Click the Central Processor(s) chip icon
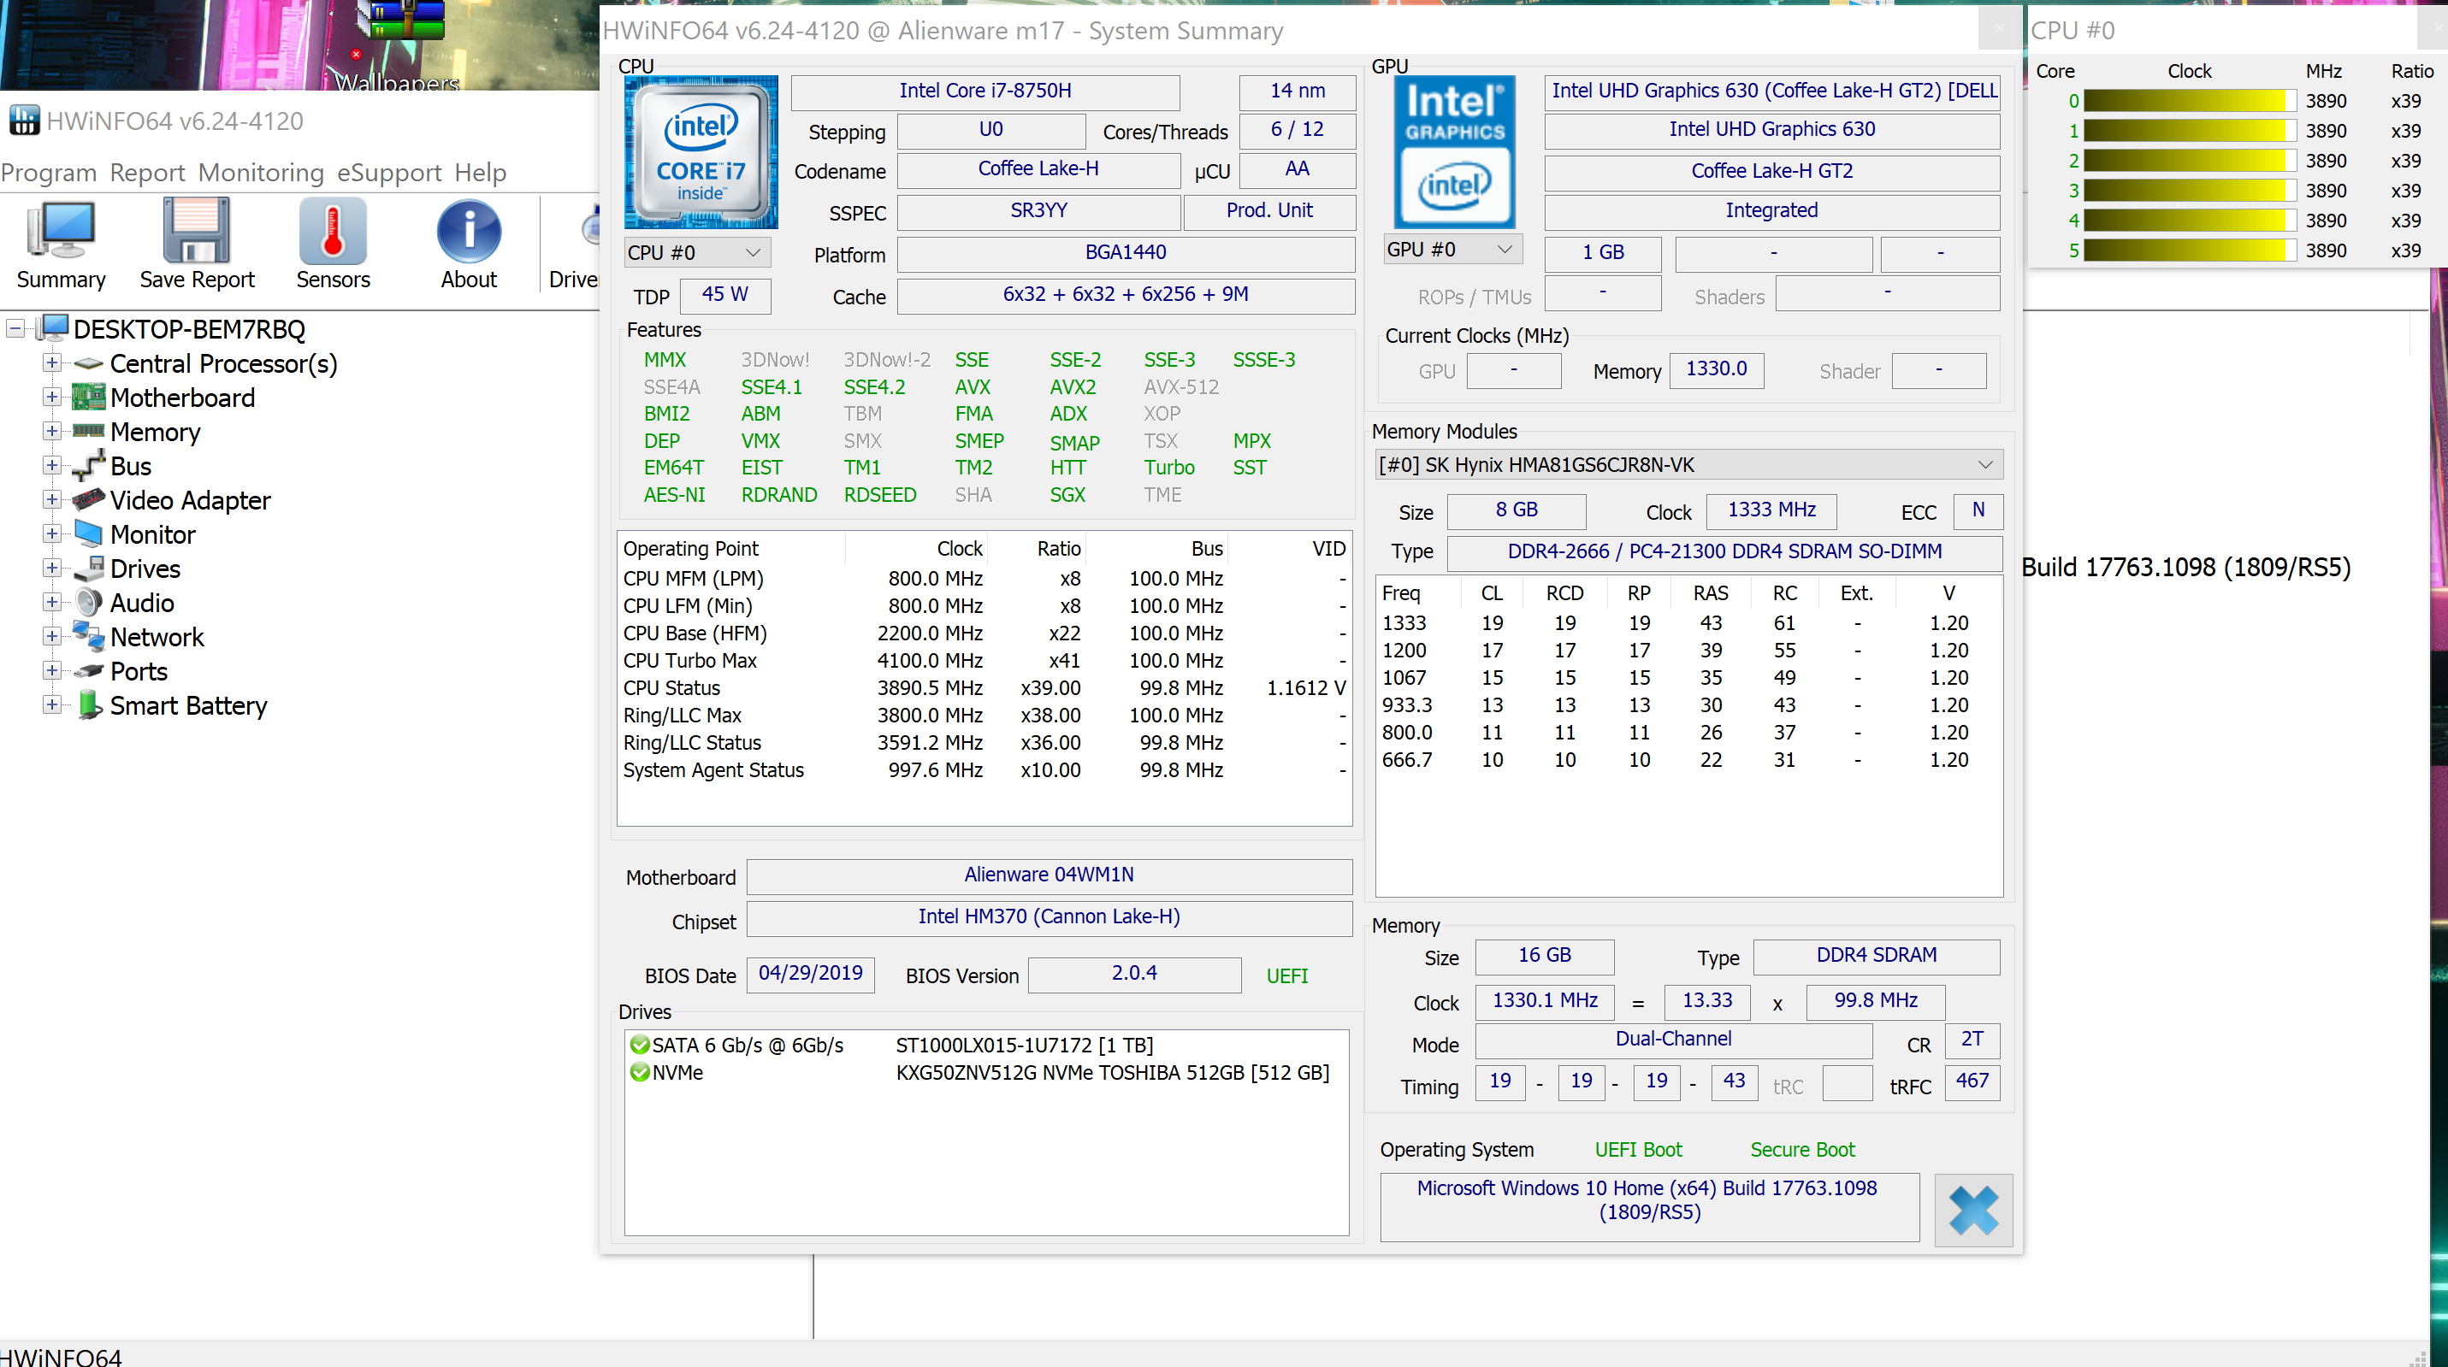 click(x=88, y=364)
